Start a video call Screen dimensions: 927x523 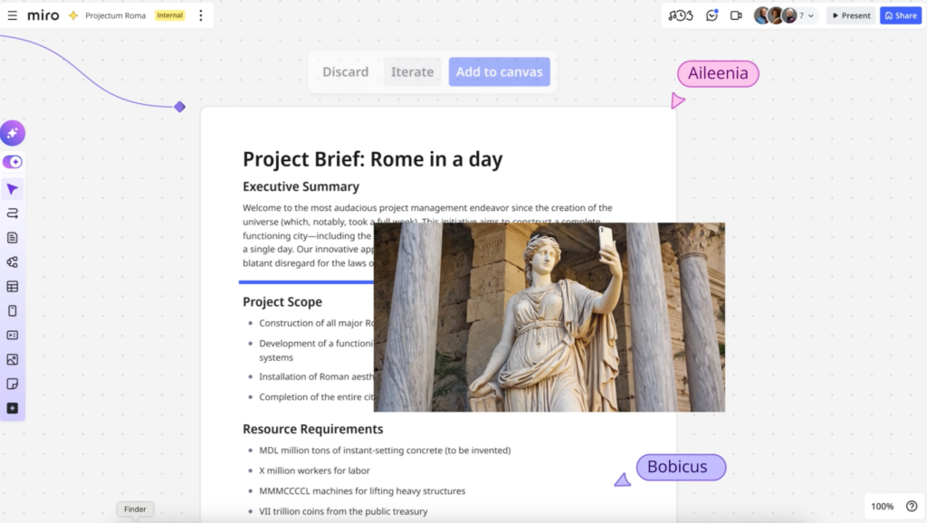736,15
